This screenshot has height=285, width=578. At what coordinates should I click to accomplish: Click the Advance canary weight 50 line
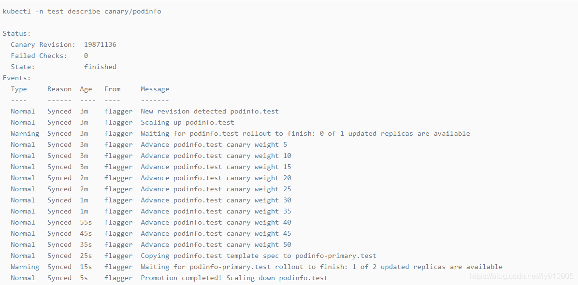point(216,244)
